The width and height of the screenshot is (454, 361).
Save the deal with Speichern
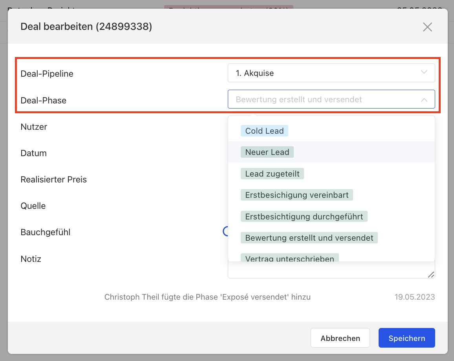406,338
